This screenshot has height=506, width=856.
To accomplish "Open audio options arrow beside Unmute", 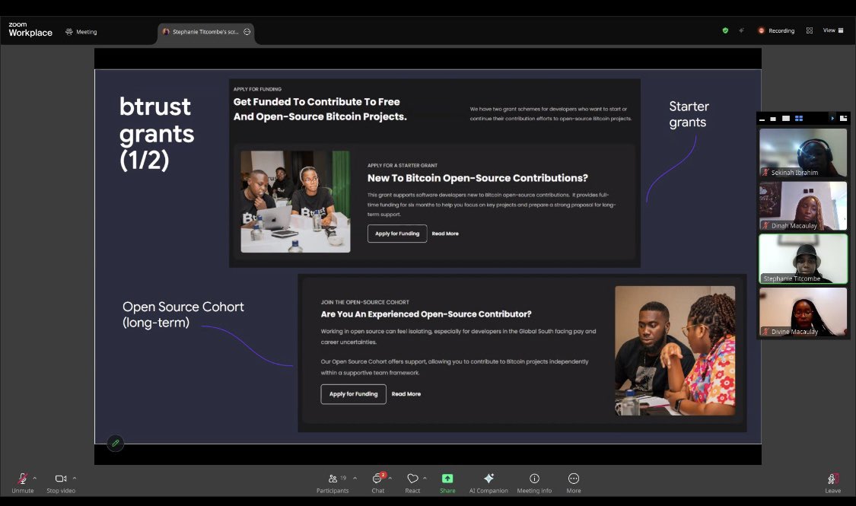I will point(35,478).
